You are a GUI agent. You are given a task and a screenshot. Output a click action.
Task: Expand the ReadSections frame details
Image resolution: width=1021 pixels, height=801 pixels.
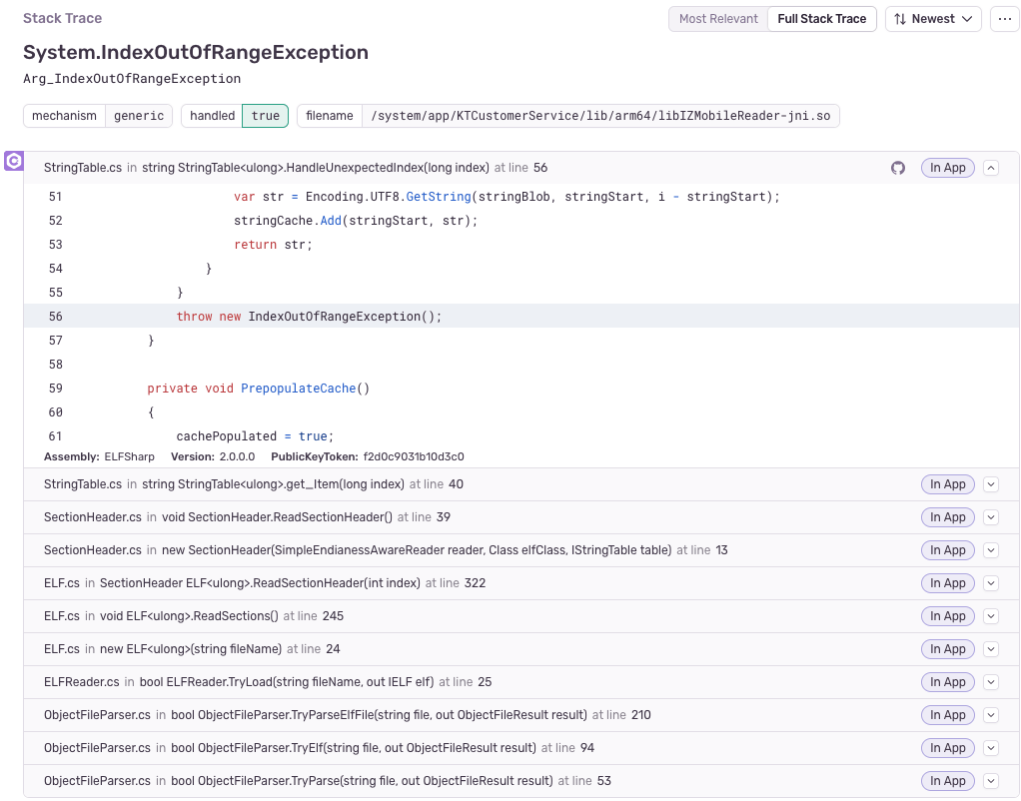[990, 615]
